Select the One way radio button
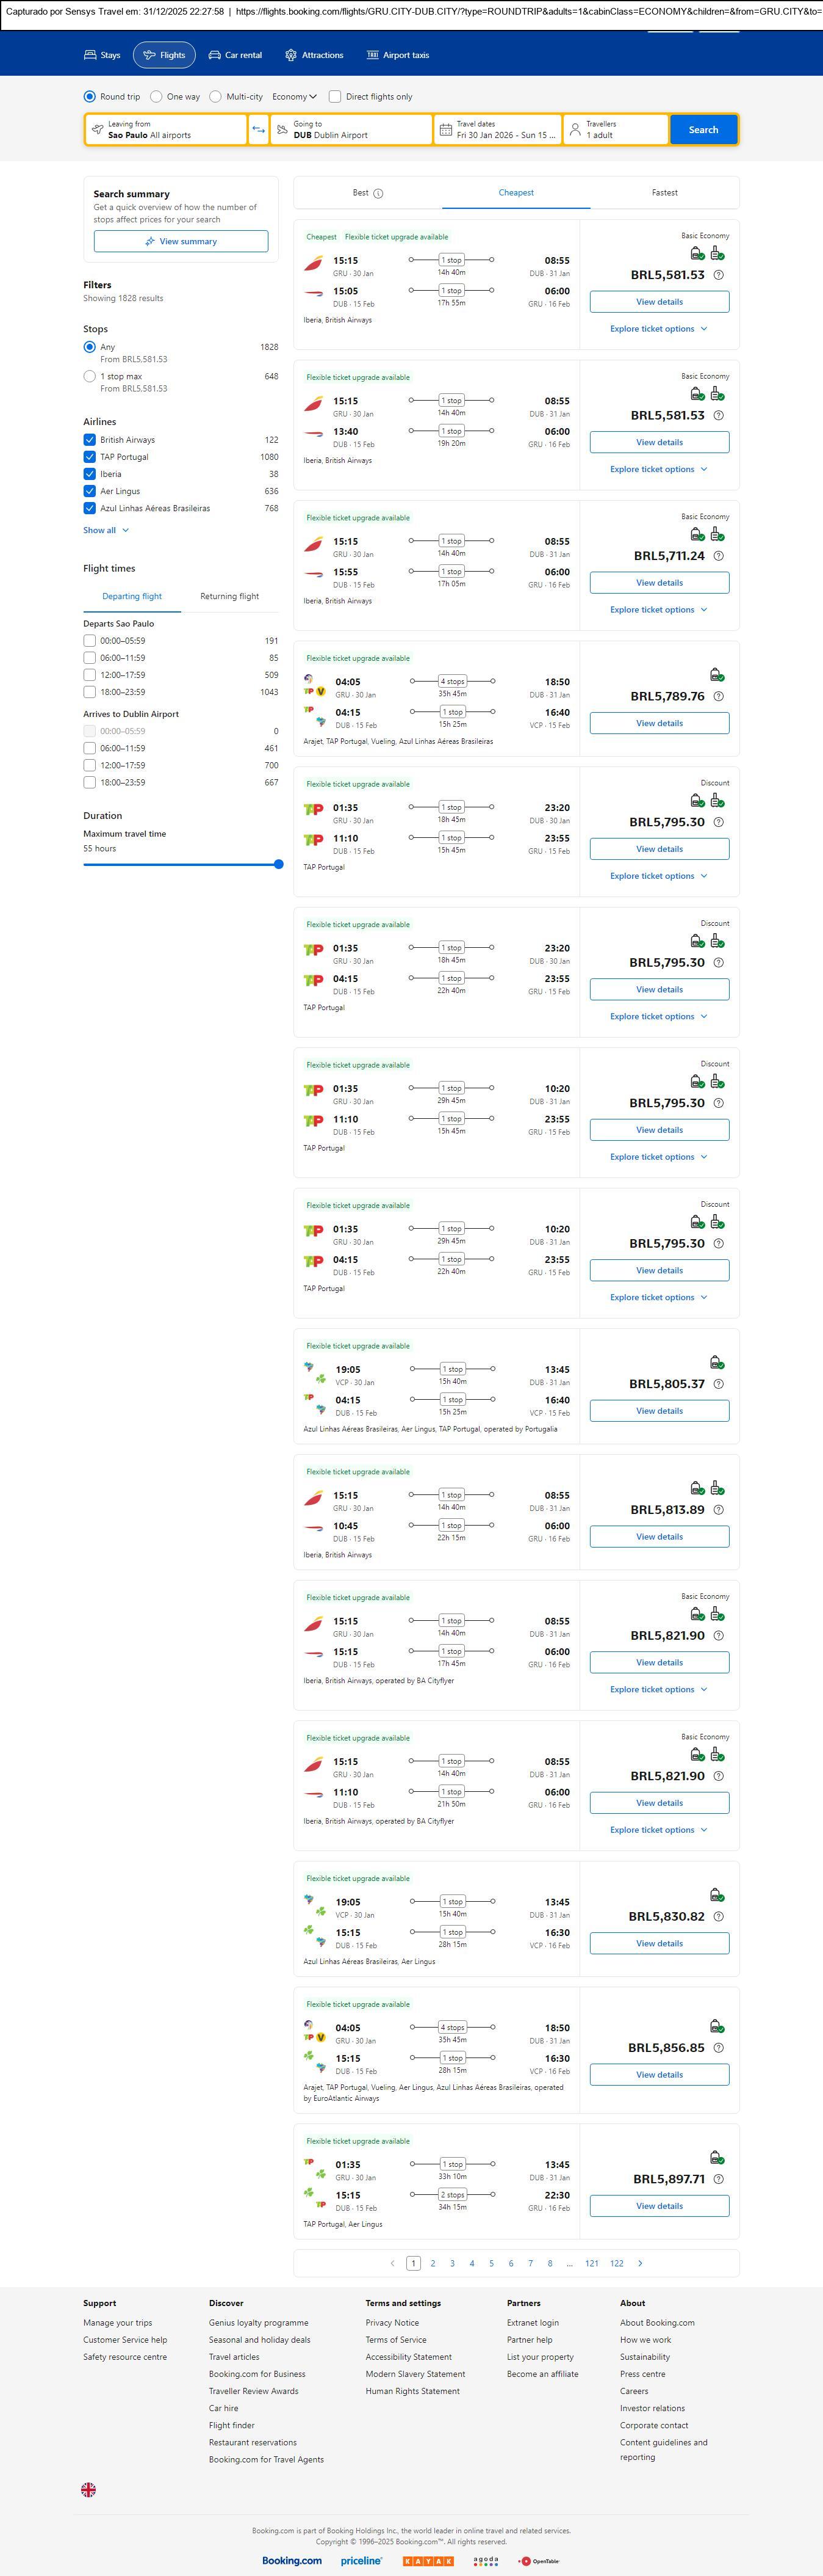Image resolution: width=823 pixels, height=2576 pixels. [x=157, y=97]
